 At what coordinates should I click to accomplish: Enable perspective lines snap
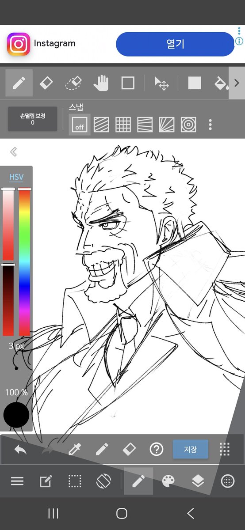click(x=145, y=125)
